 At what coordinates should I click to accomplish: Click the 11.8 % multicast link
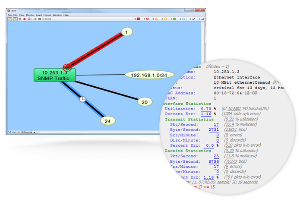[230, 156]
